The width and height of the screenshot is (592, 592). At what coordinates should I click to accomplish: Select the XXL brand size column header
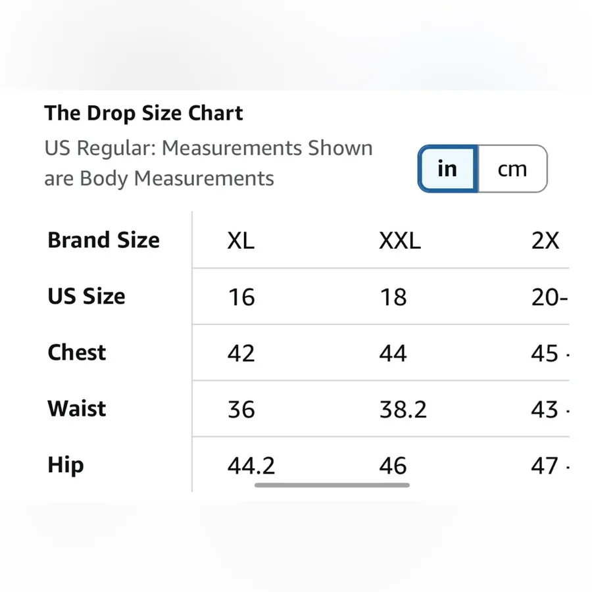(400, 240)
